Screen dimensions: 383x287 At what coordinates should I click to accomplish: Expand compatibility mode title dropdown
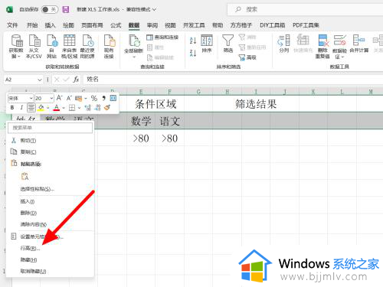tap(155, 9)
